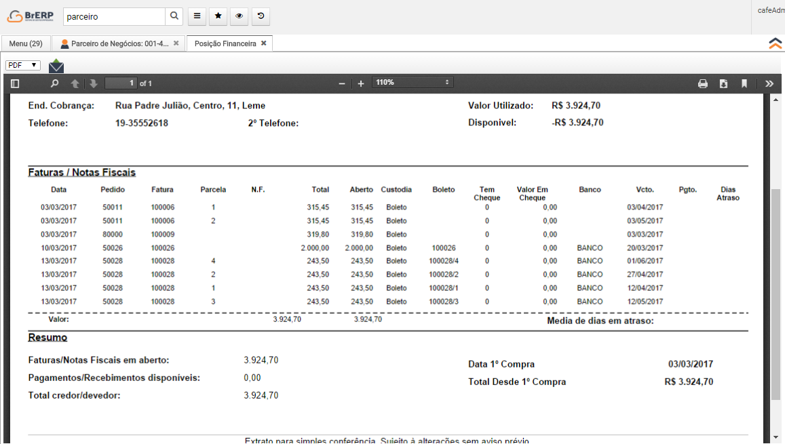Open find-in-document magnifier in PDF toolbar
Screen dimensions: 785x444
55,83
